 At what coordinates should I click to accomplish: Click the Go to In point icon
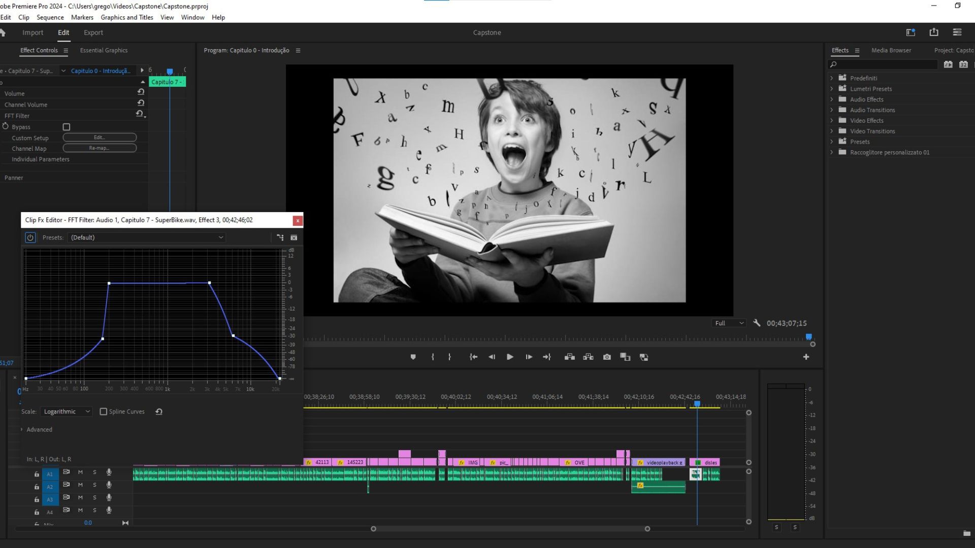[473, 357]
